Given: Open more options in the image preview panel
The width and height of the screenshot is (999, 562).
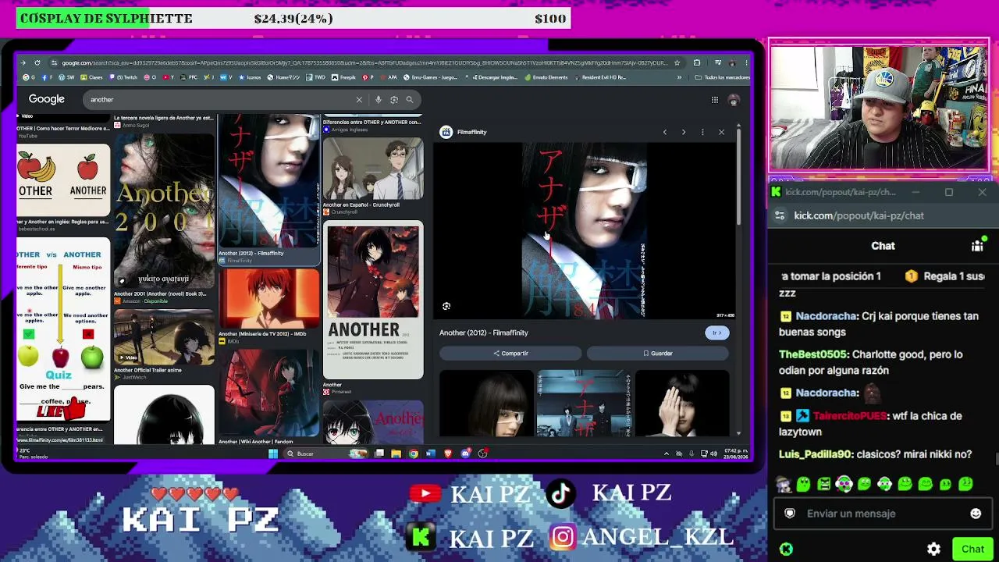Looking at the screenshot, I should [x=702, y=132].
